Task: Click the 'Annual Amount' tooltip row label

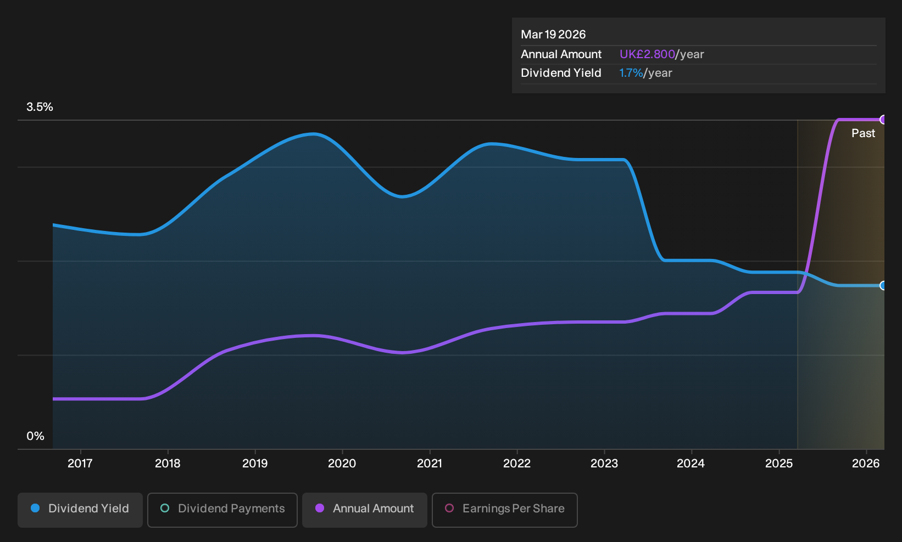Action: click(561, 54)
